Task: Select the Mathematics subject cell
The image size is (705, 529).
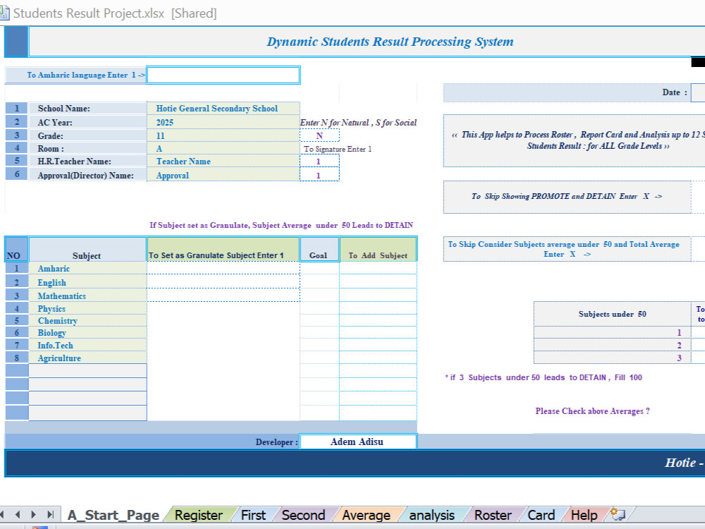Action: coord(87,296)
